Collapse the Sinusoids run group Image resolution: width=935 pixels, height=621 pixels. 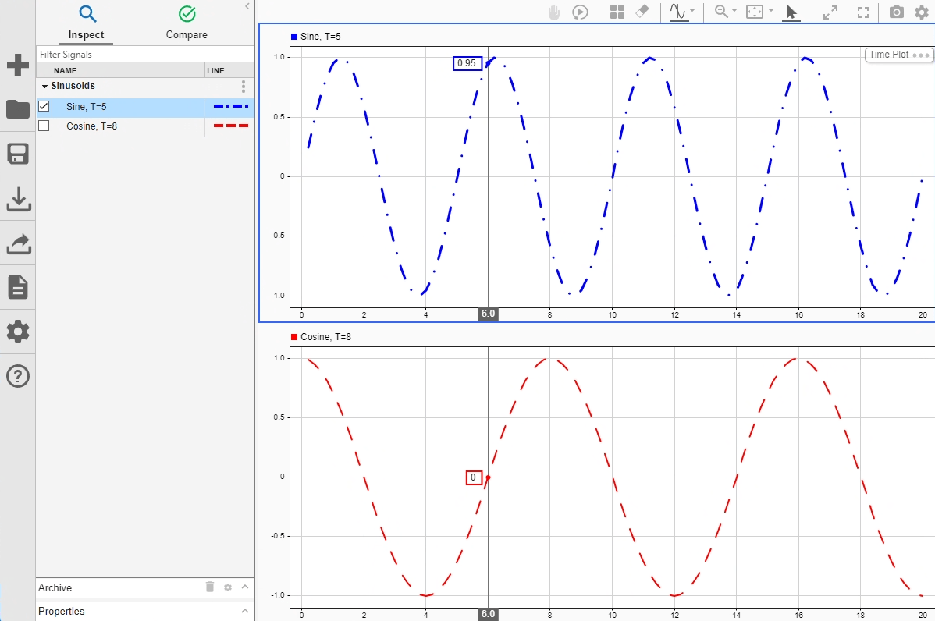pyautogui.click(x=44, y=87)
